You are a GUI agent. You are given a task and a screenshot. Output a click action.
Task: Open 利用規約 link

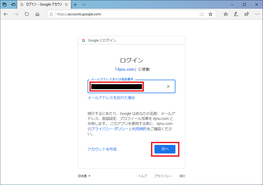(139, 129)
